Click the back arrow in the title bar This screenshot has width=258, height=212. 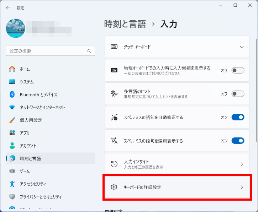point(8,8)
